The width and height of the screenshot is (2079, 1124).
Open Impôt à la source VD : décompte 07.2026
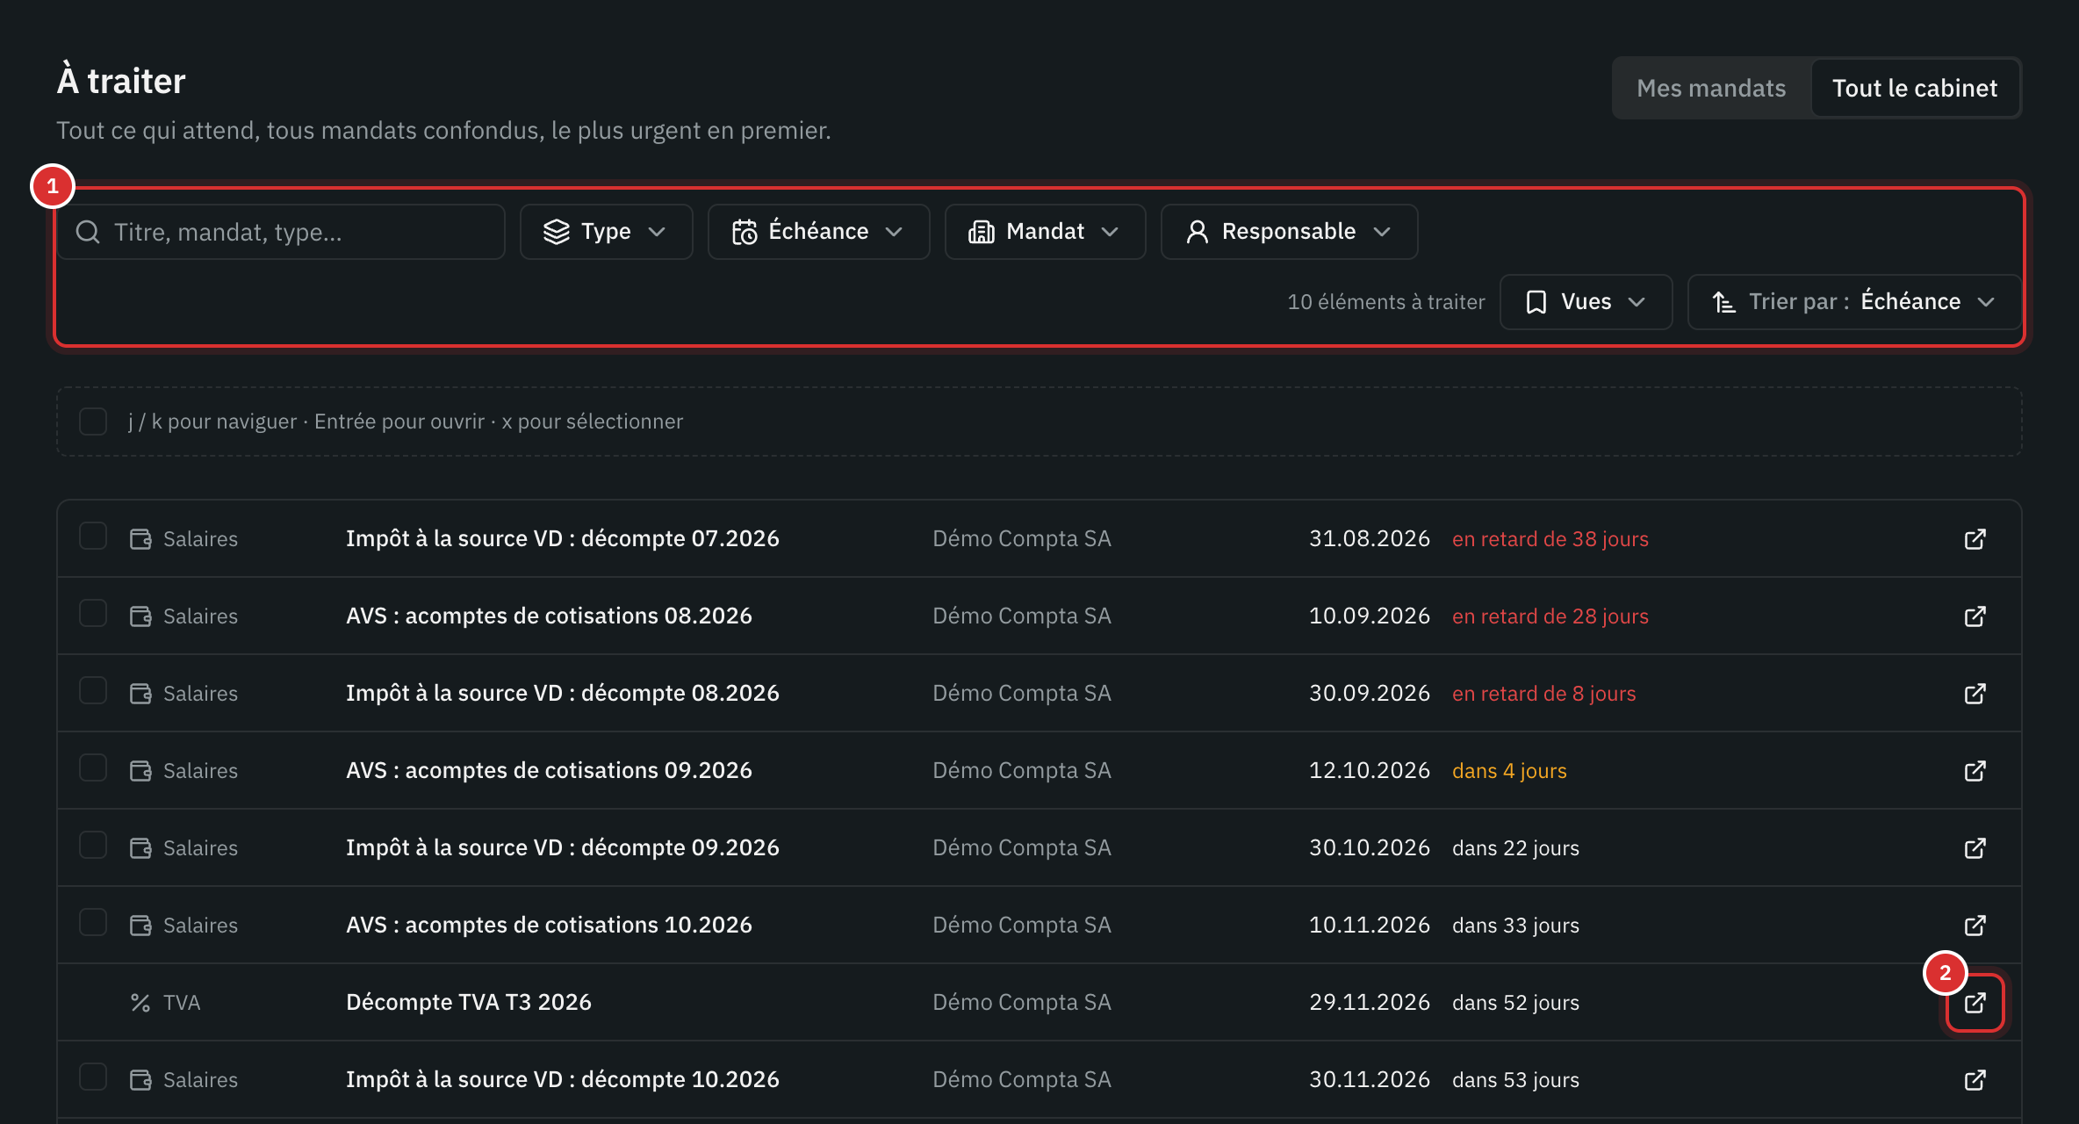click(563, 539)
